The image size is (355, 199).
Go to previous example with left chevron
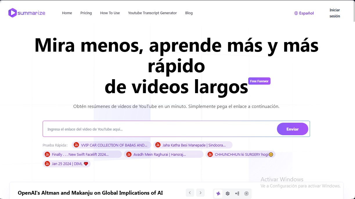190,193
